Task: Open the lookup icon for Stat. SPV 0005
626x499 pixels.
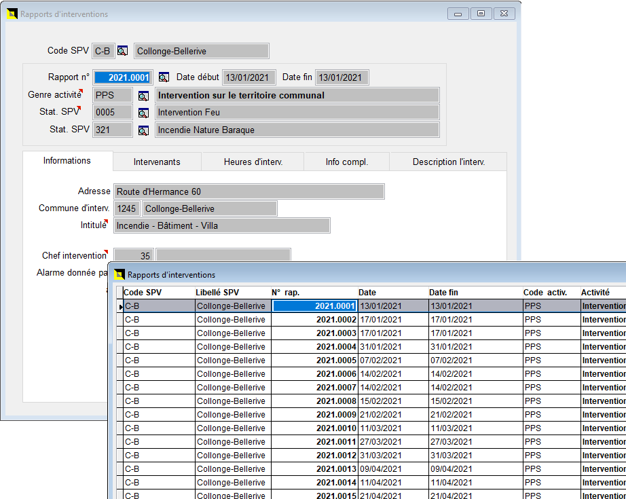Action: (143, 113)
